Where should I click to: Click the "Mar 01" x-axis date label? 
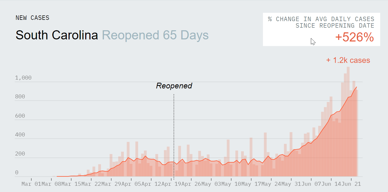(x=31, y=184)
